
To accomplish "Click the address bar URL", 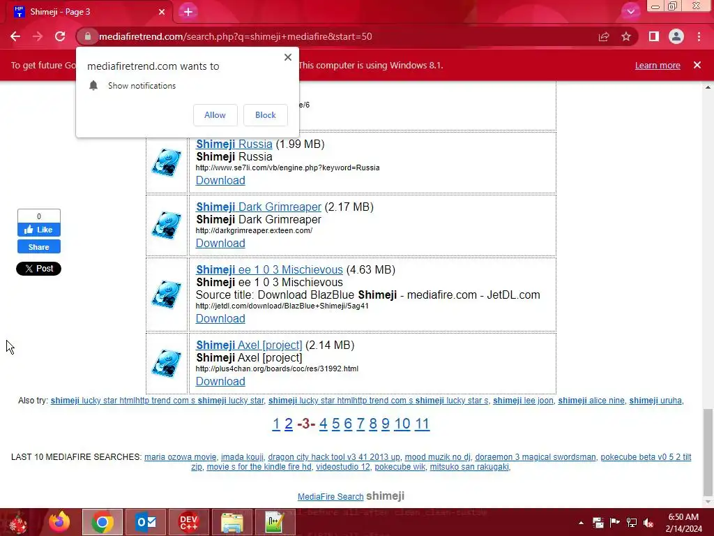I will [x=236, y=36].
